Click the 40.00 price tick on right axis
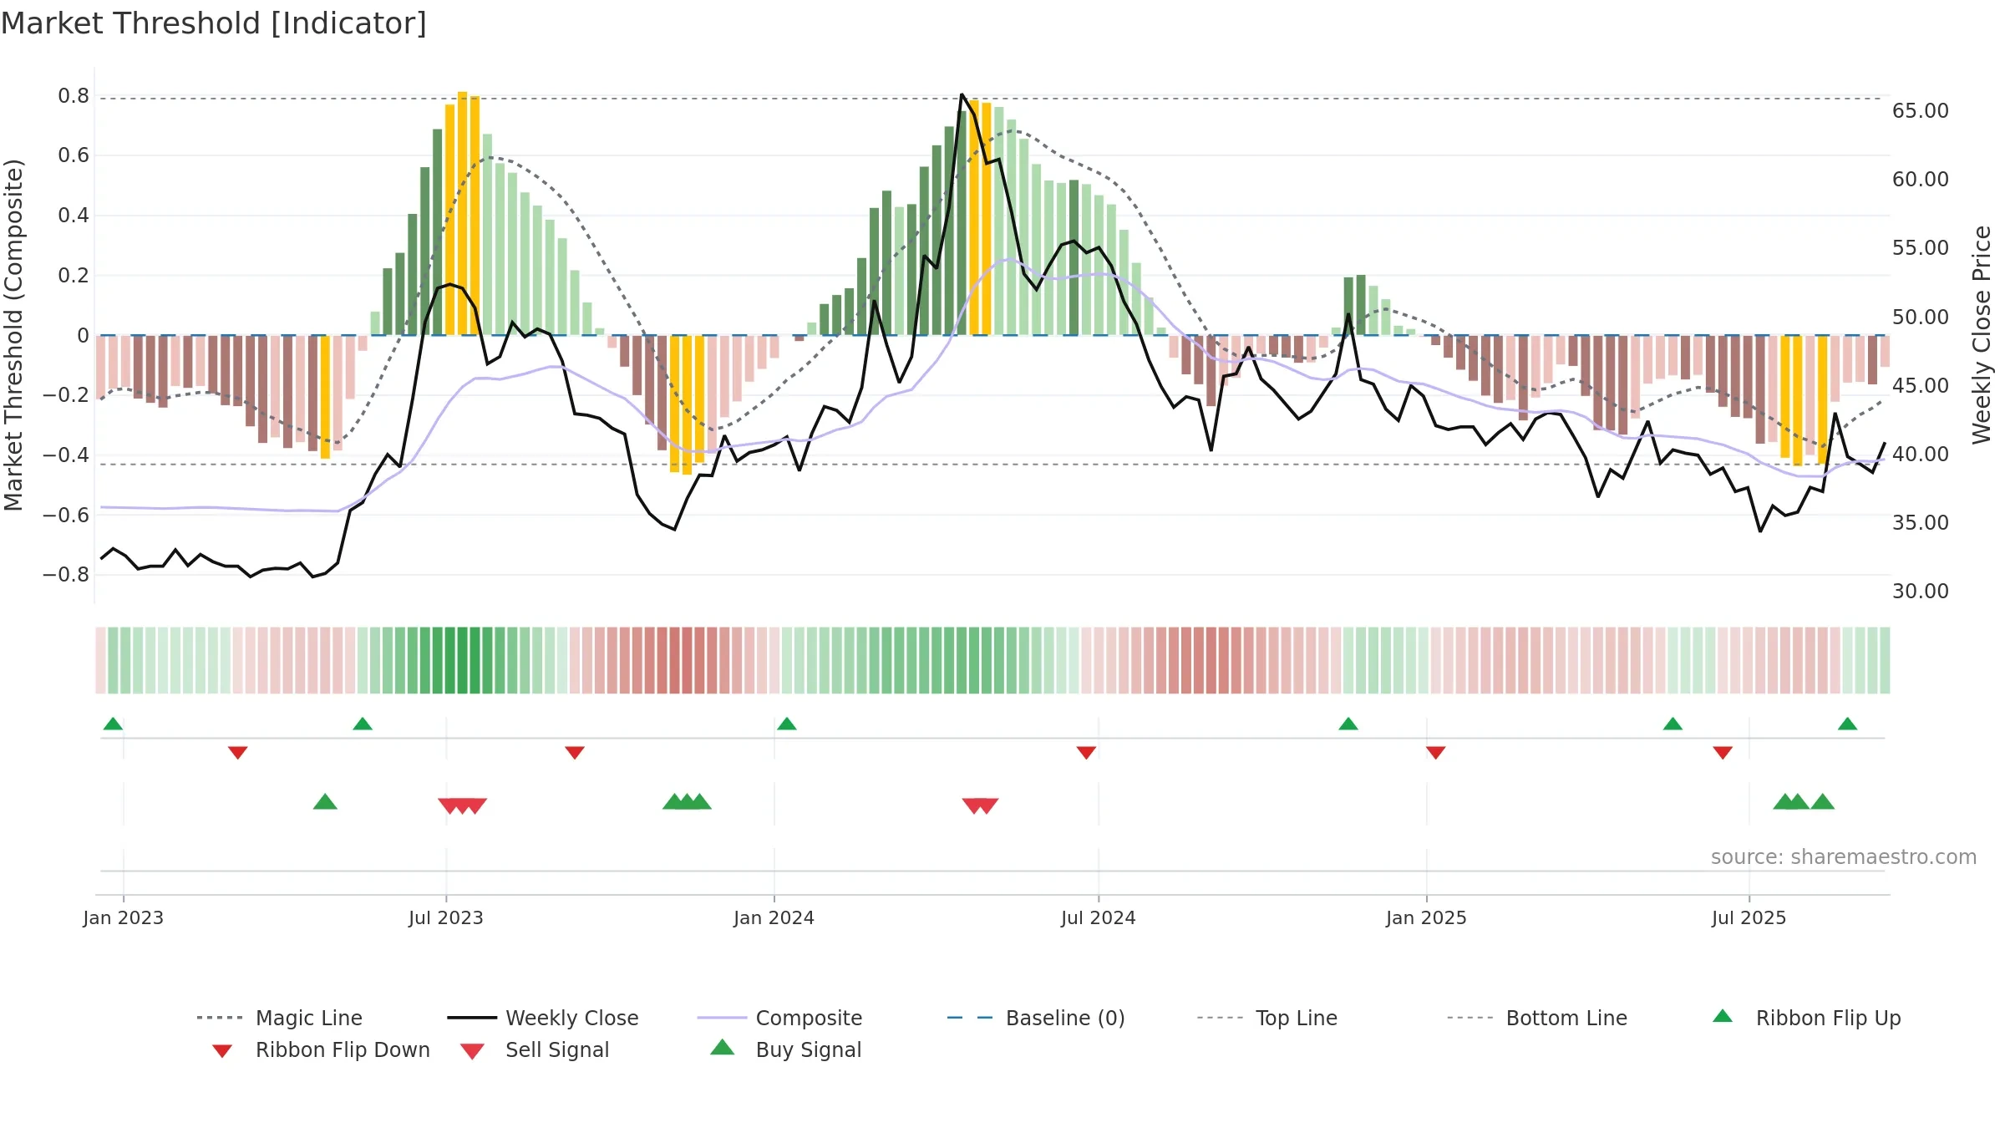This screenshot has height=1128, width=2005. click(x=1921, y=455)
